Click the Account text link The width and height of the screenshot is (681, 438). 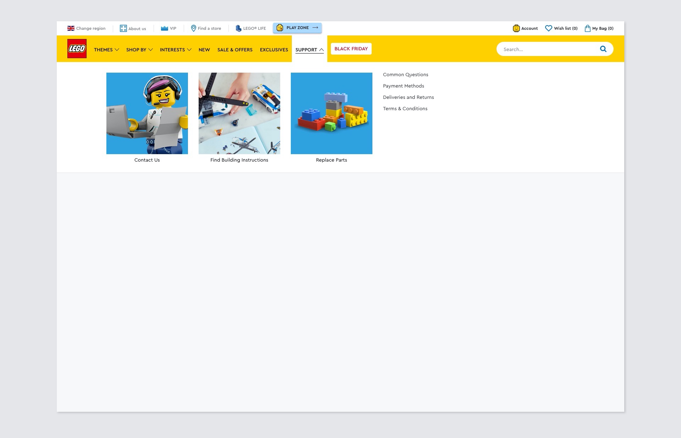(x=530, y=28)
